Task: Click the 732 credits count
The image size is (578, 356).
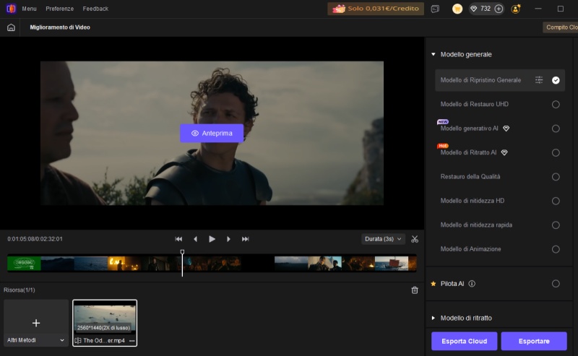Action: (x=486, y=9)
